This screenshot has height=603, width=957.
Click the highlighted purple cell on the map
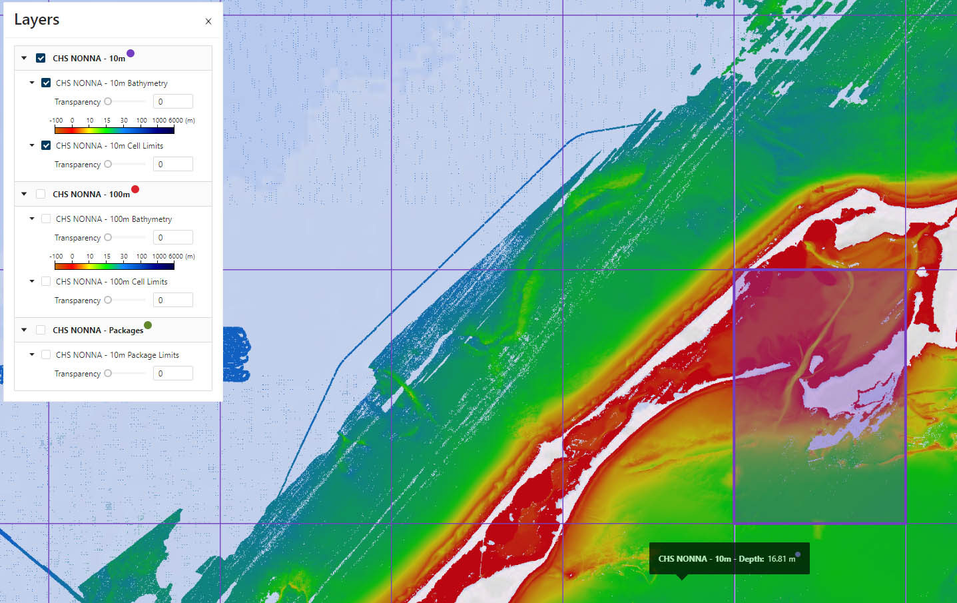coord(820,396)
